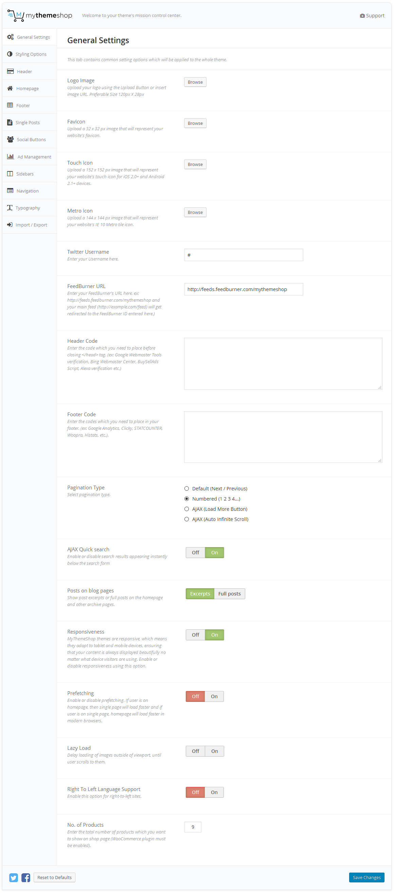Select AJAX (Load More Button) pagination

[186, 509]
